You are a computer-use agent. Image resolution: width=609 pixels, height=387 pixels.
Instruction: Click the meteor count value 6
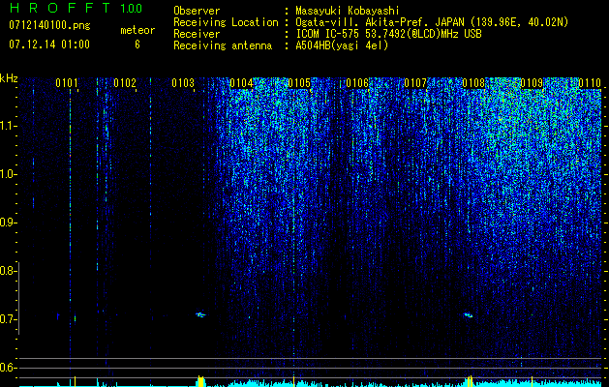137,45
